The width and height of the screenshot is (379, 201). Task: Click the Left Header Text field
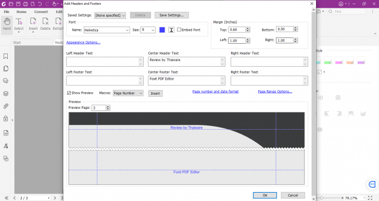click(105, 61)
